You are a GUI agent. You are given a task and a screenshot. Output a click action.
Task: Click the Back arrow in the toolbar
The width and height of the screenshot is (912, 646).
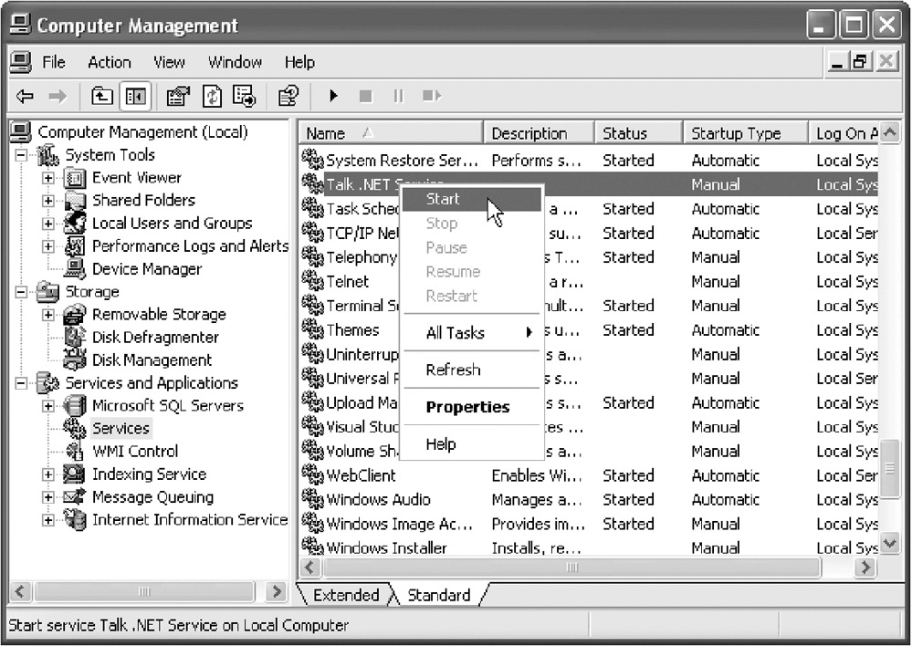pyautogui.click(x=26, y=96)
